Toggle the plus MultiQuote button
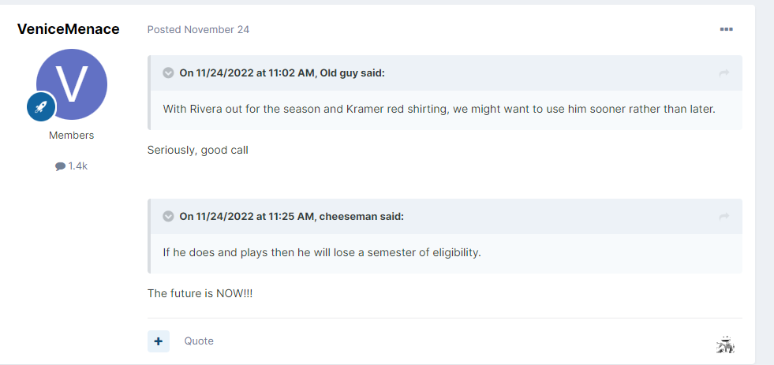774x365 pixels. click(159, 341)
